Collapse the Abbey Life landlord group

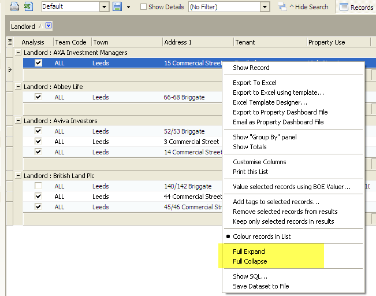pos(18,86)
